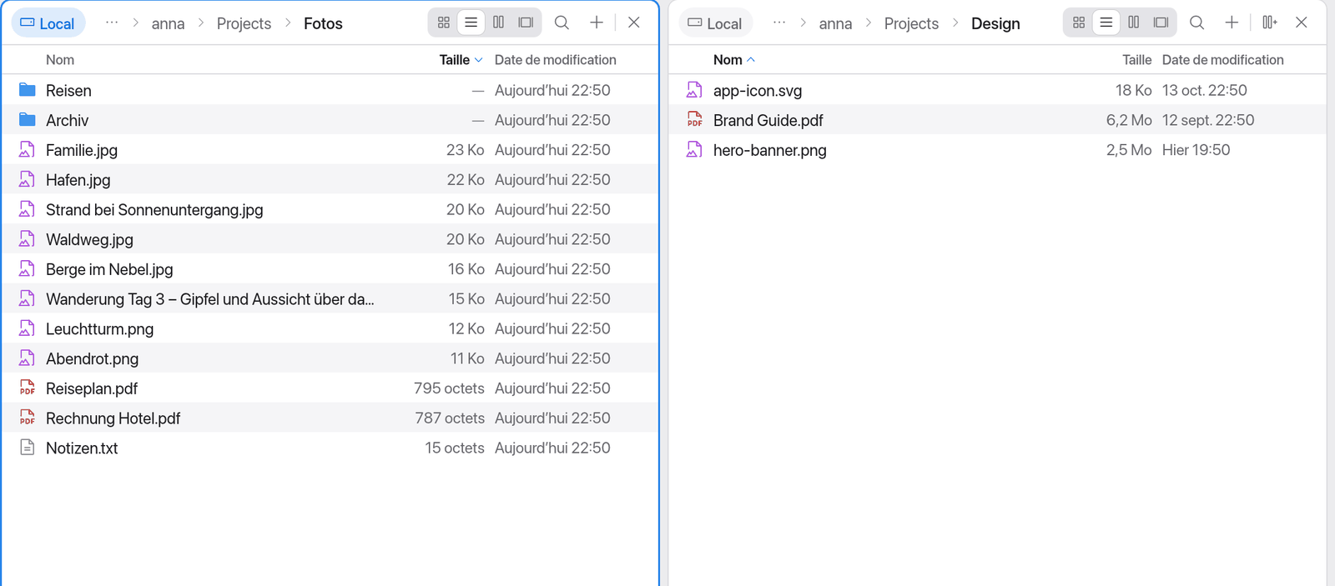This screenshot has width=1335, height=586.
Task: Click the add-pane icon in Design toolbar
Action: tap(1270, 23)
